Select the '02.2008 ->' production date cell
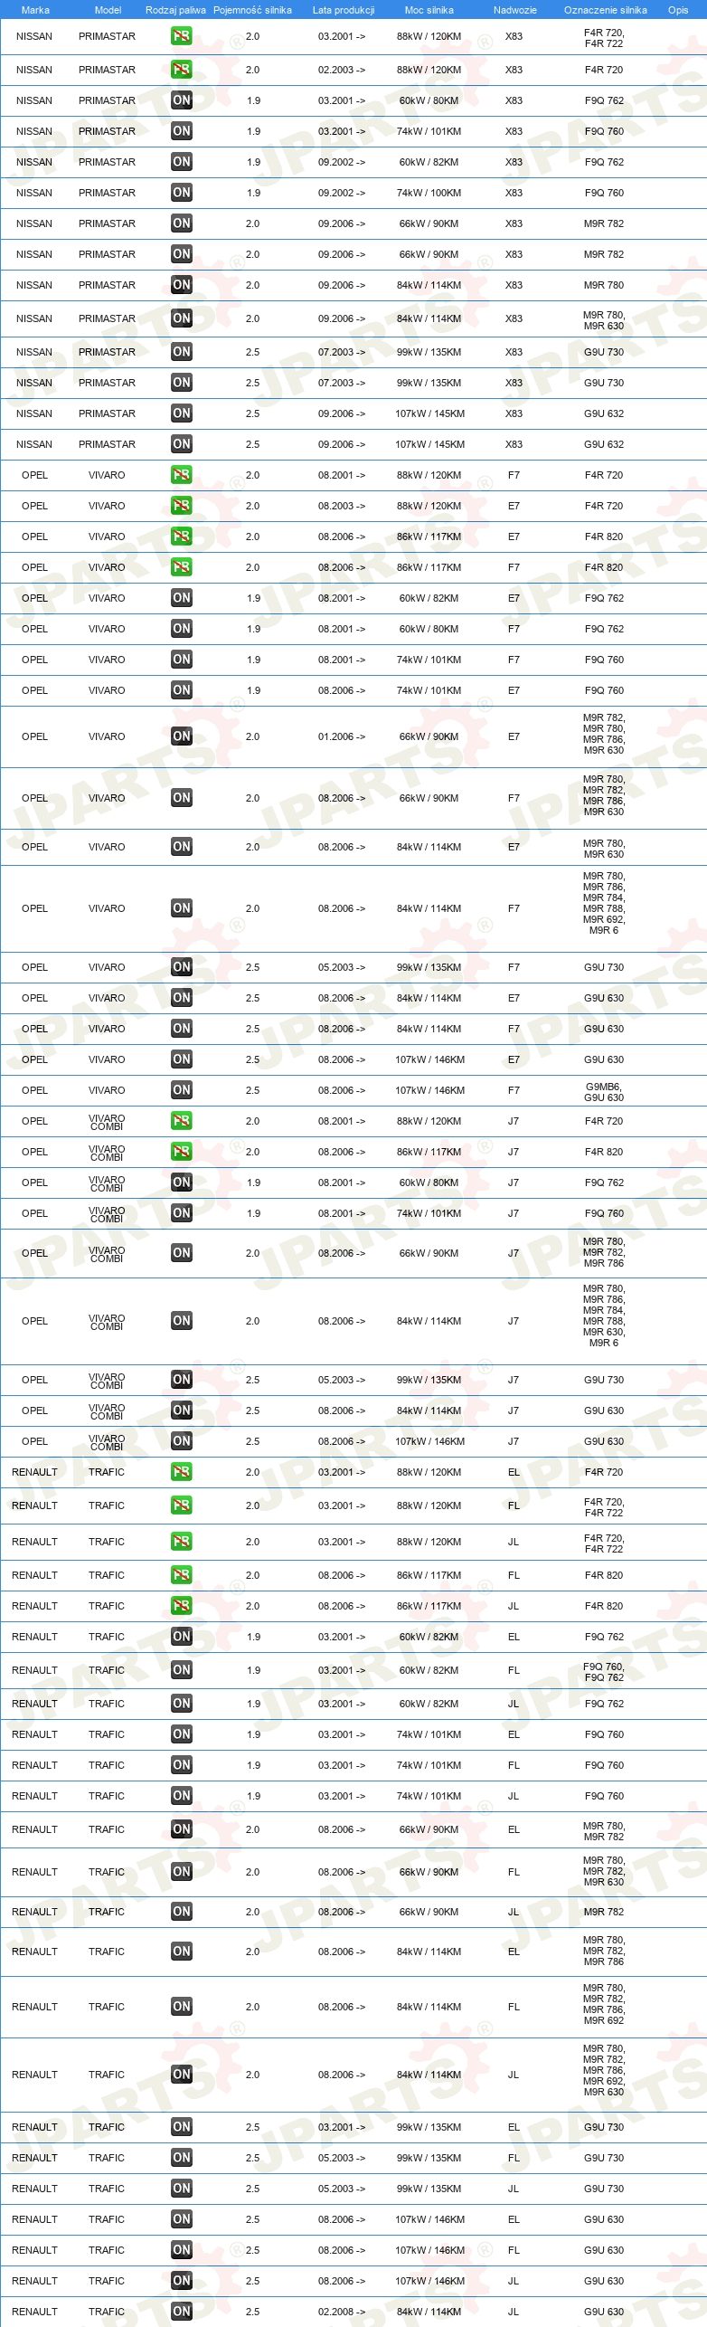This screenshot has height=2327, width=707. coord(342,2312)
